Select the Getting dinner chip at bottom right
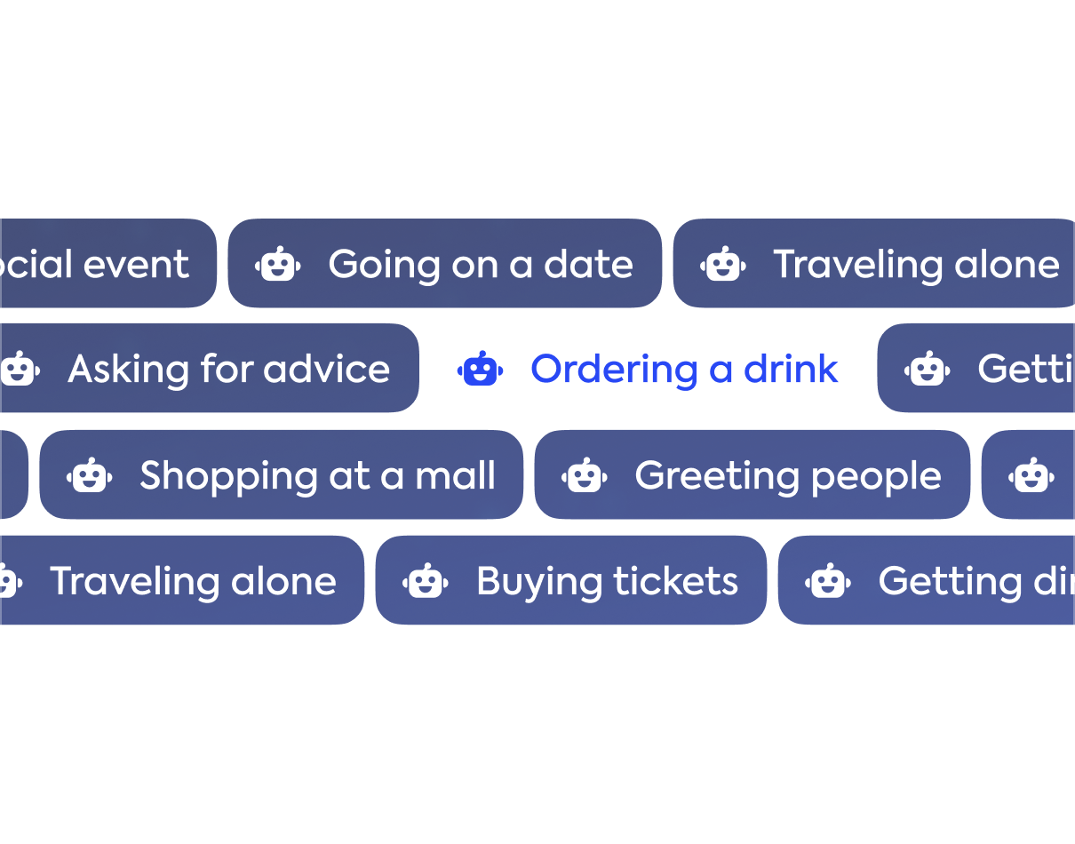The width and height of the screenshot is (1075, 844). click(927, 580)
